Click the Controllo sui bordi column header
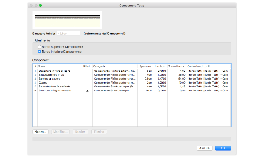262x158 pixels. 209,66
